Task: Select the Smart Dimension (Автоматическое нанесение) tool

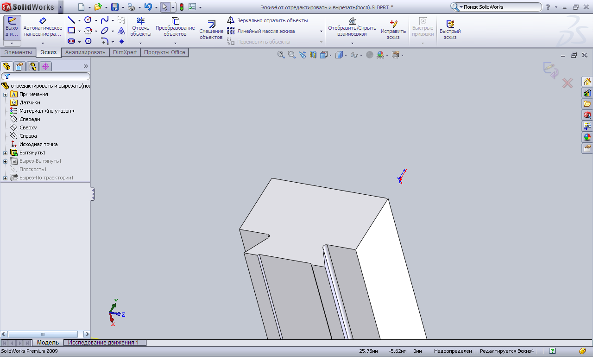Action: click(x=43, y=27)
